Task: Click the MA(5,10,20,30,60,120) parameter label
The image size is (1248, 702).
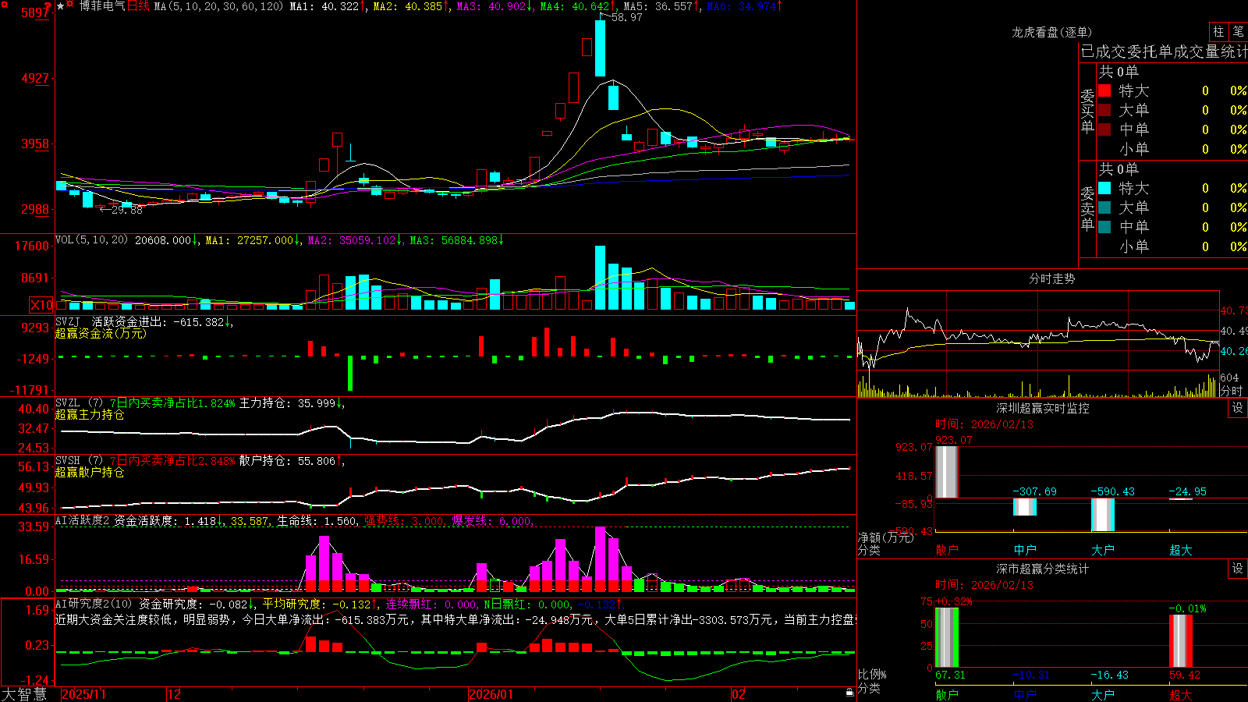Action: click(218, 6)
